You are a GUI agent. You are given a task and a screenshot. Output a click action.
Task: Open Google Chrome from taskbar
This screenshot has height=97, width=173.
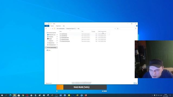[23, 95]
